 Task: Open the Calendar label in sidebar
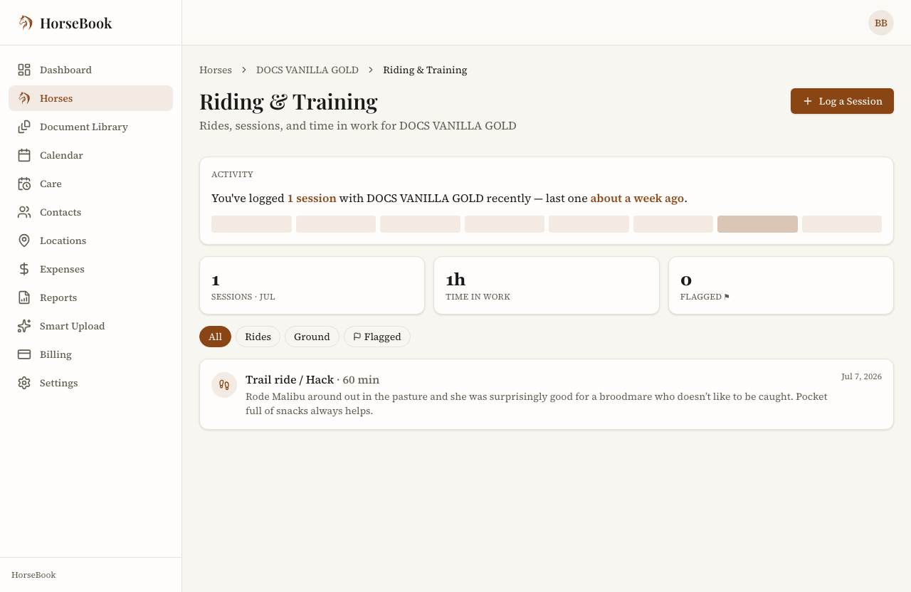(61, 155)
